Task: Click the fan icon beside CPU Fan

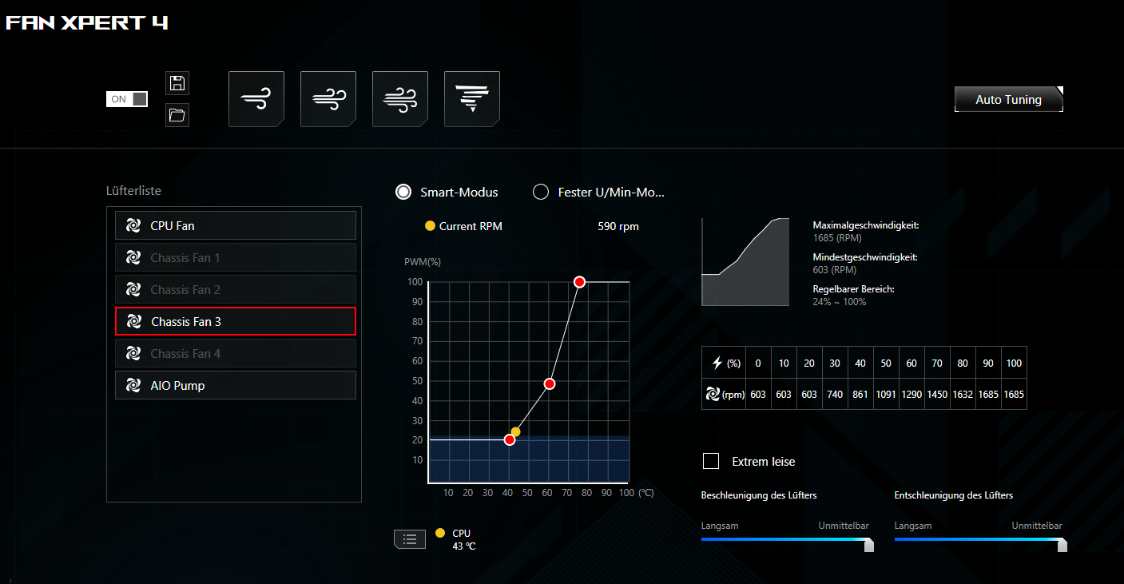Action: pos(133,226)
